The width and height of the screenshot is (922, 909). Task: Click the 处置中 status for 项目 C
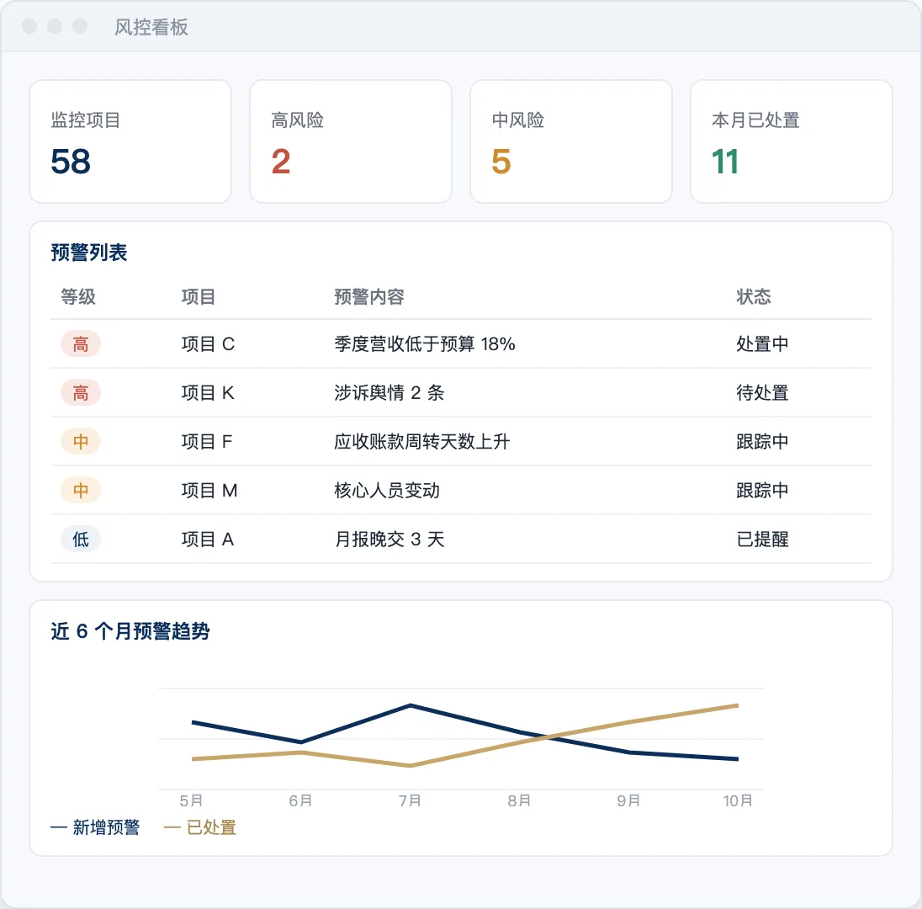(x=762, y=343)
